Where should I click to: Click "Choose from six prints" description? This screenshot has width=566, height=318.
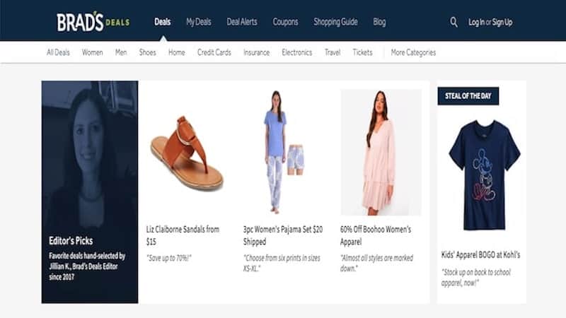[282, 263]
